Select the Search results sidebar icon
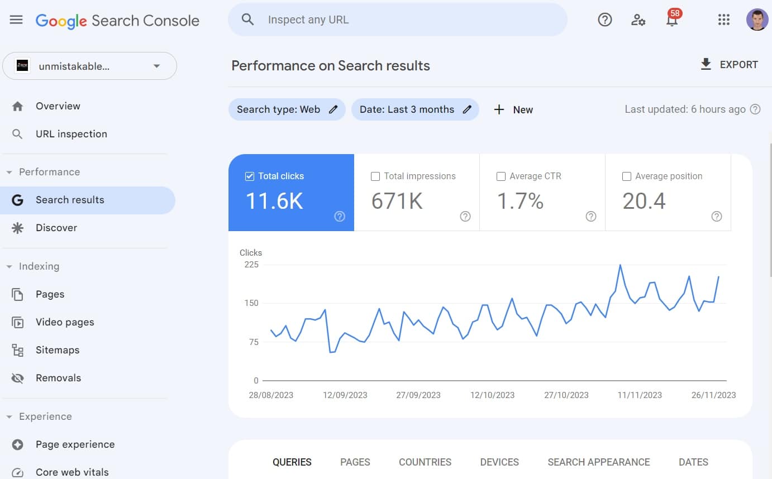Screen dimensions: 772x479 point(17,199)
